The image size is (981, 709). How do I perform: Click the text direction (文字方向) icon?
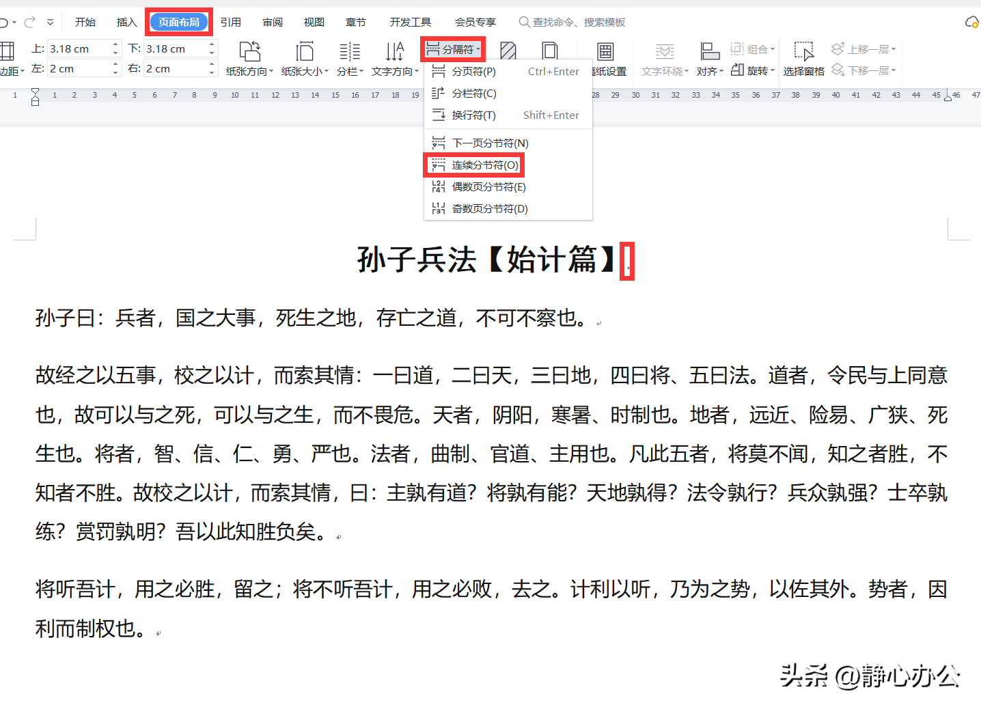pos(395,52)
